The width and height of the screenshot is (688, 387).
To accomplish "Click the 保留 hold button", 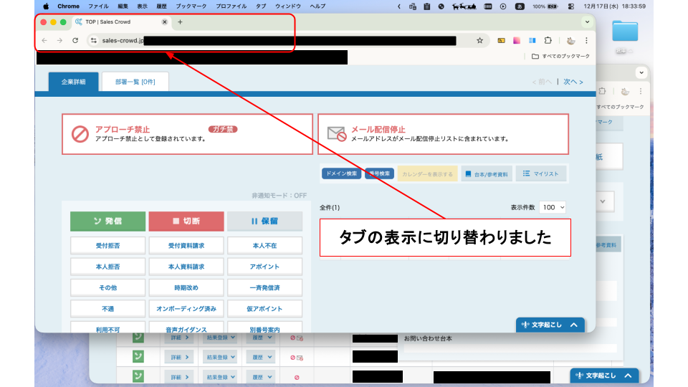I will (x=264, y=221).
